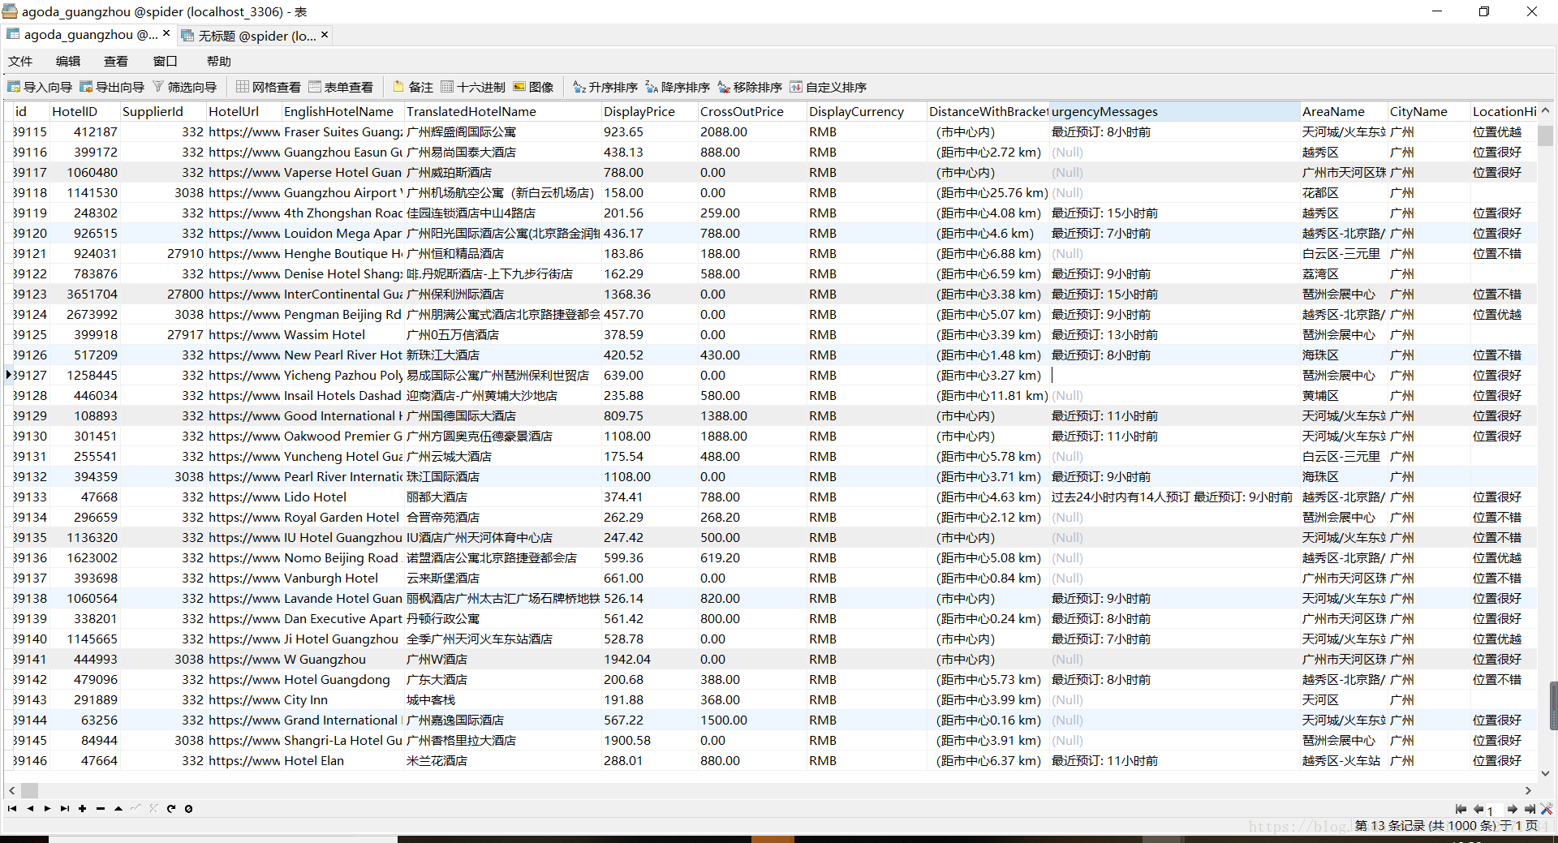Go to last record navigation icon

65,808
